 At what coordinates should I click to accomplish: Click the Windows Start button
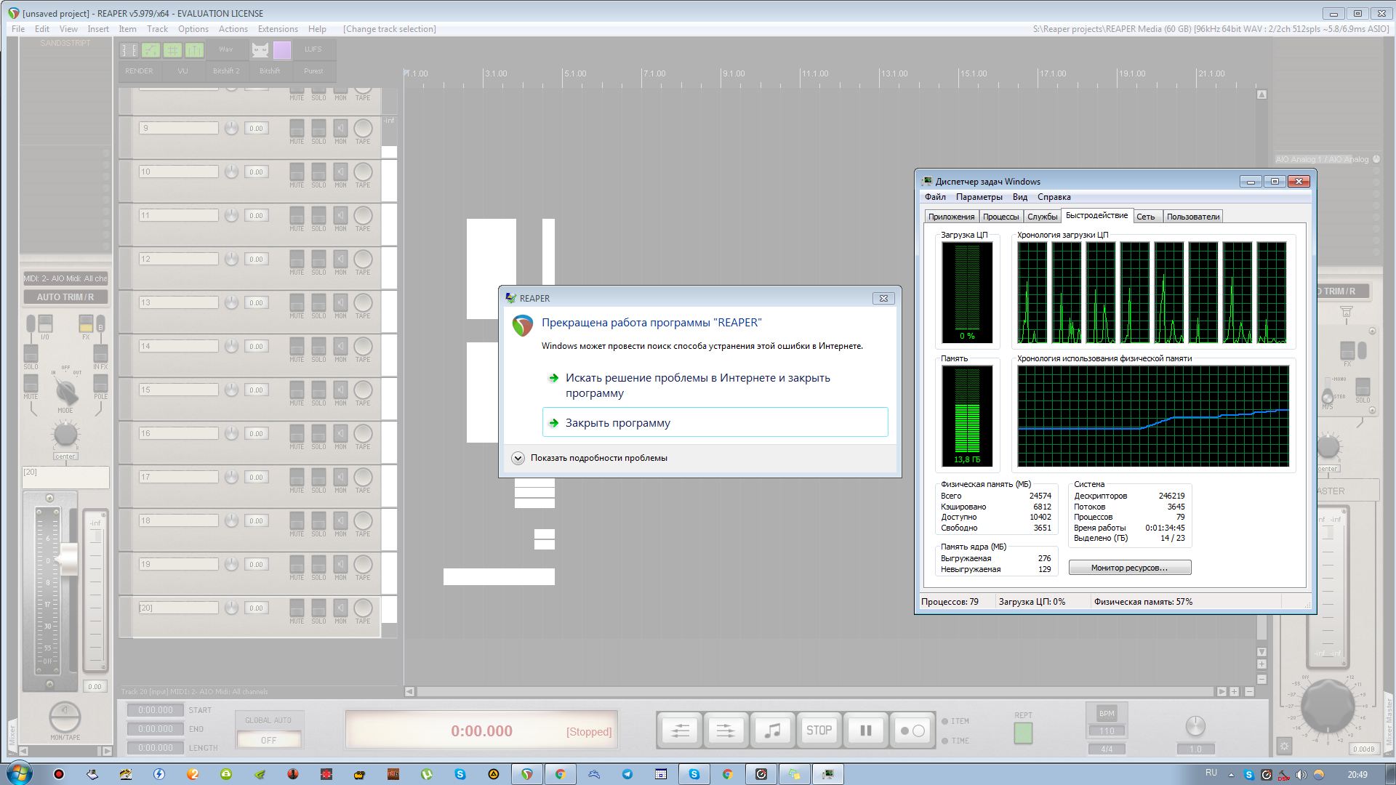click(19, 773)
